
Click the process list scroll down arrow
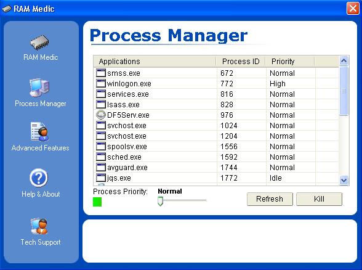pos(344,180)
